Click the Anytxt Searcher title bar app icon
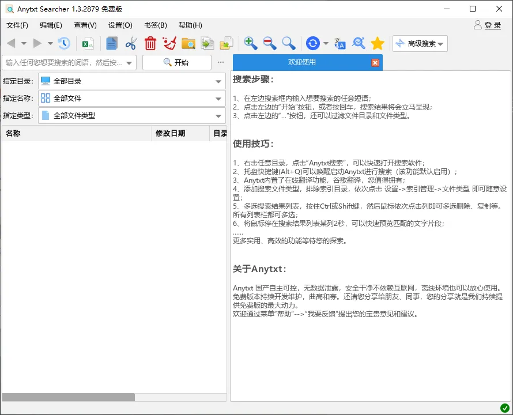The width and height of the screenshot is (513, 415). pyautogui.click(x=10, y=9)
